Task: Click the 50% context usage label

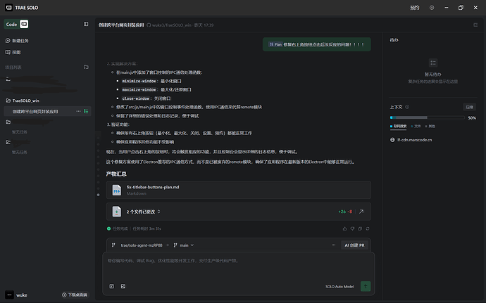Action: click(x=472, y=118)
